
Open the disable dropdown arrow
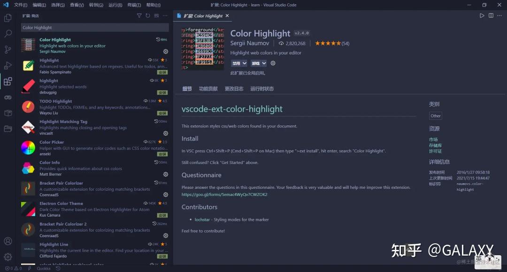coord(245,63)
